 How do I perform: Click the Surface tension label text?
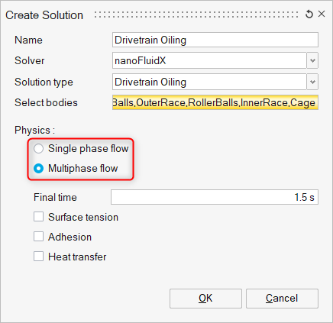83,217
